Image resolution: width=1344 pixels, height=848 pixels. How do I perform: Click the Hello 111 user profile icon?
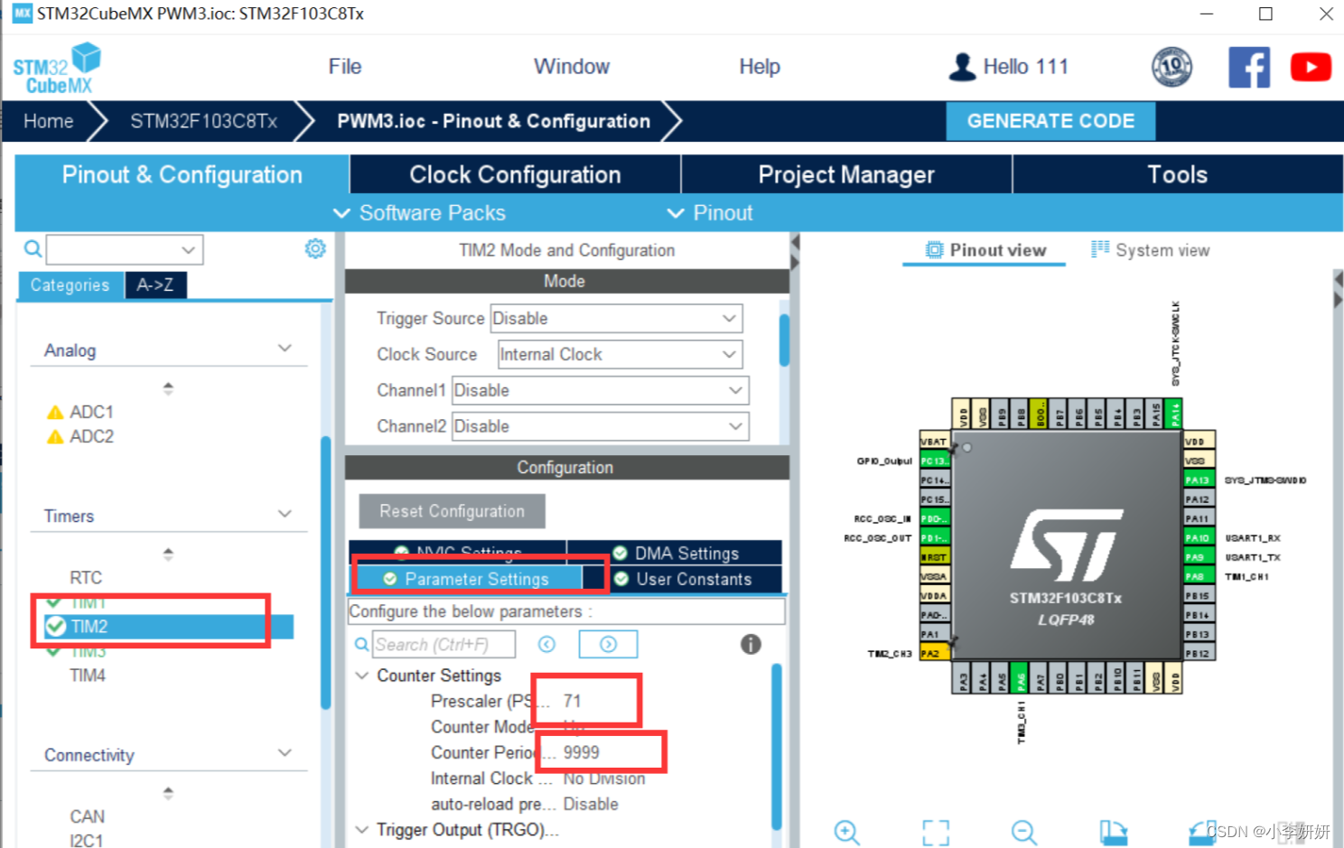coord(962,66)
